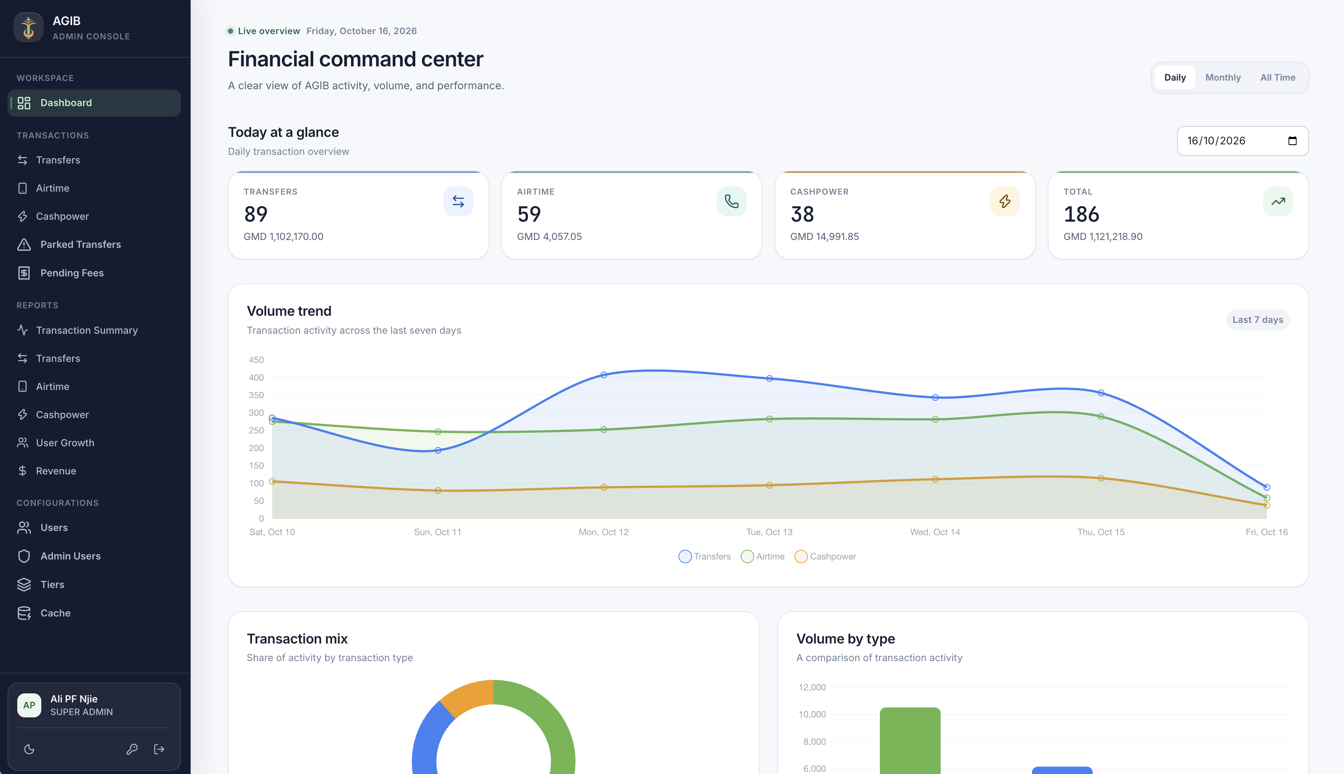Click the Revenue dollar icon
Screen dimensions: 1344x774
(23, 471)
